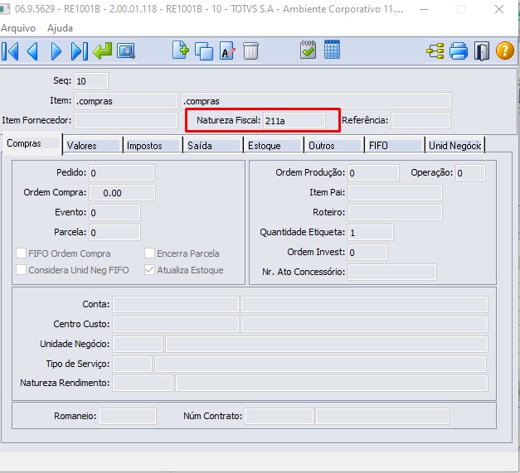Open the blue calendar grid icon
The image size is (520, 473).
[x=332, y=50]
